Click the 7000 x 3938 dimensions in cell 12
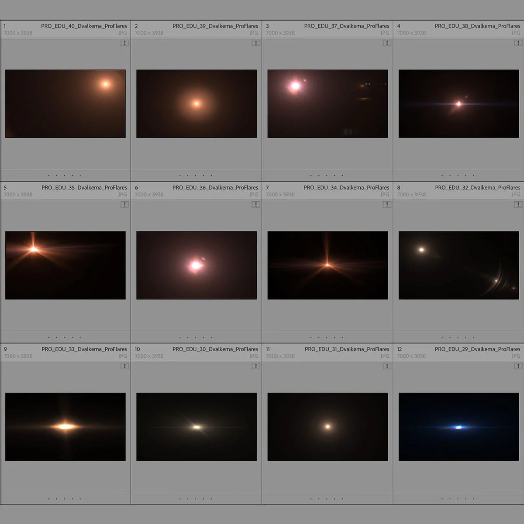 411,356
